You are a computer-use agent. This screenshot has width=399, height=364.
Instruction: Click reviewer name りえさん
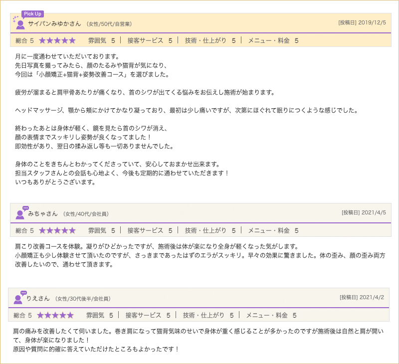(x=38, y=298)
